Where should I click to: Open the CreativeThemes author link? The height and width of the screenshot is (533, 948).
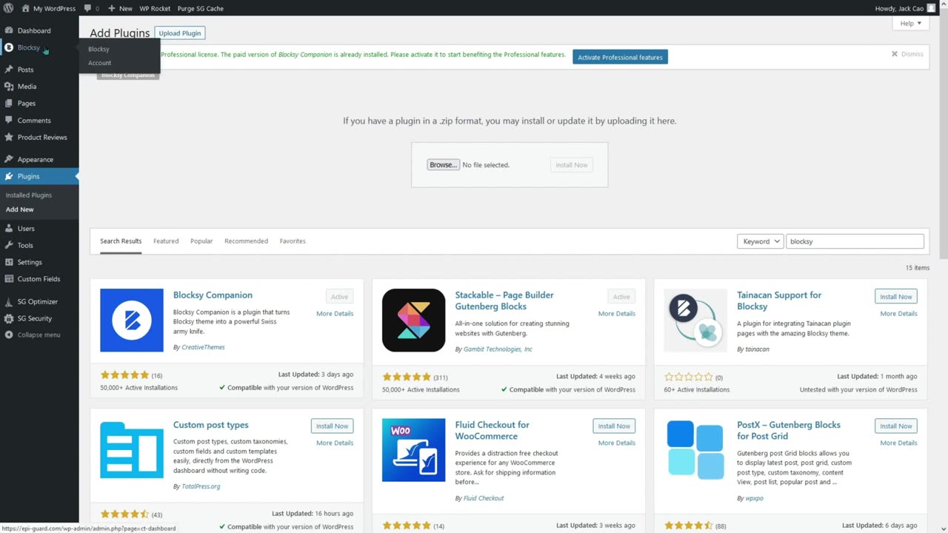click(x=203, y=347)
